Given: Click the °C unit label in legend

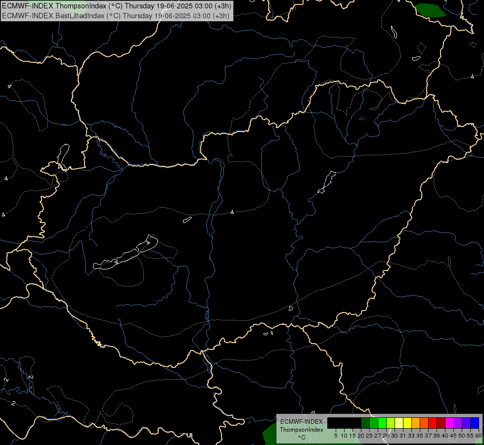Looking at the screenshot, I should click(302, 438).
